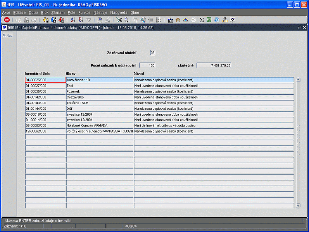Screen dimensions: 309x232
Task: Click the name cell Ořezávátko
Action: (x=100, y=97)
